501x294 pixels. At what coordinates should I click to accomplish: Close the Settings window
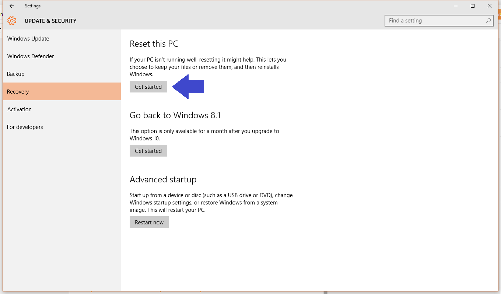(x=490, y=6)
